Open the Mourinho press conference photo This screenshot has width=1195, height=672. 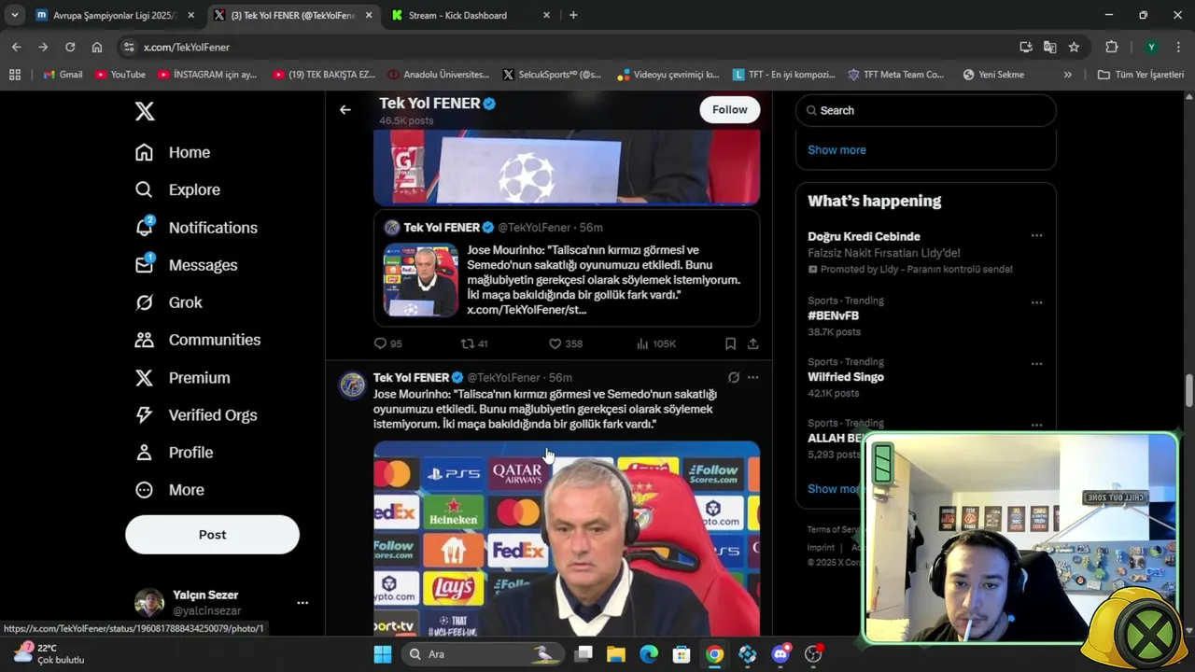coord(567,539)
